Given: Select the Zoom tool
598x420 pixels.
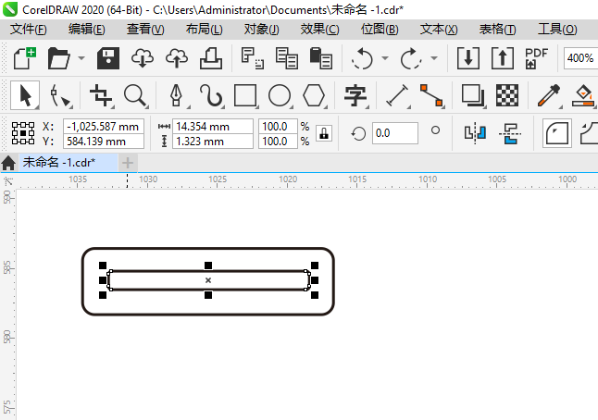Looking at the screenshot, I should 135,95.
